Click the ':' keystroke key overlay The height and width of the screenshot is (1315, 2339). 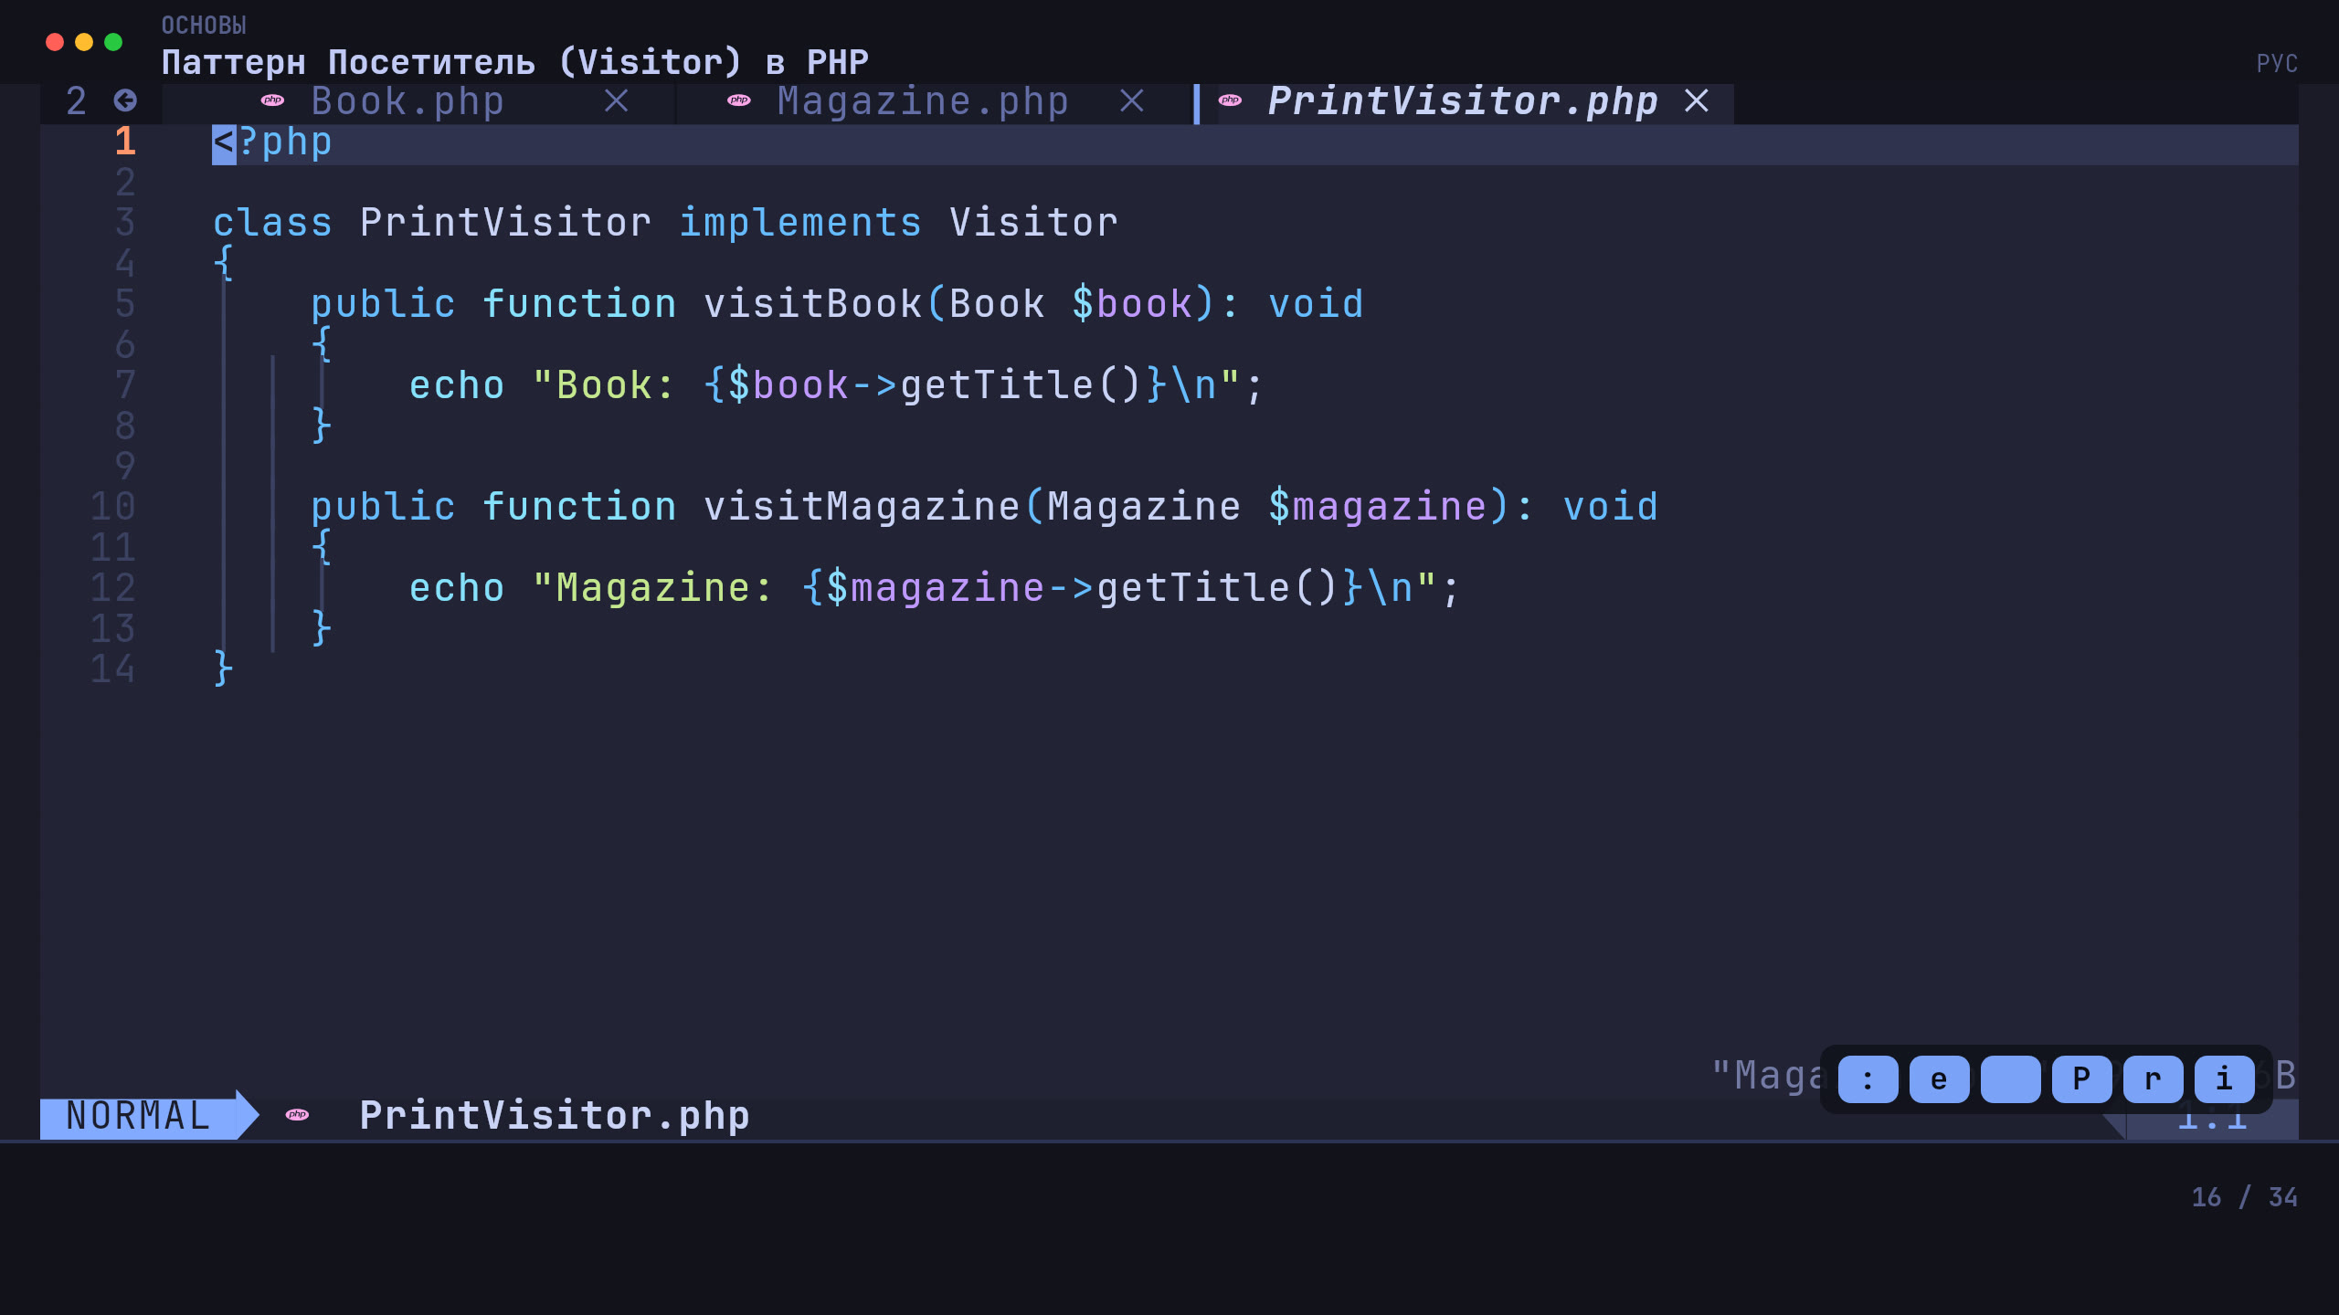[1868, 1079]
